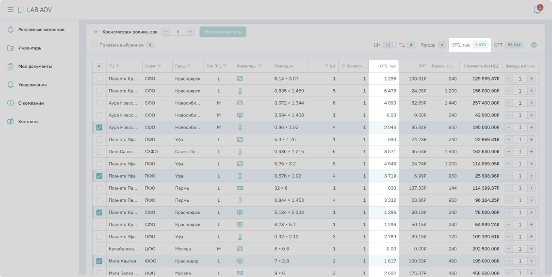Toggle the select-all header checkbox
This screenshot has width=552, height=277.
(x=99, y=66)
